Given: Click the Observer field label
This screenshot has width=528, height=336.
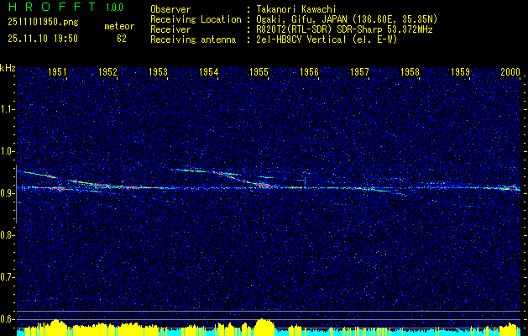Looking at the screenshot, I should tap(170, 9).
